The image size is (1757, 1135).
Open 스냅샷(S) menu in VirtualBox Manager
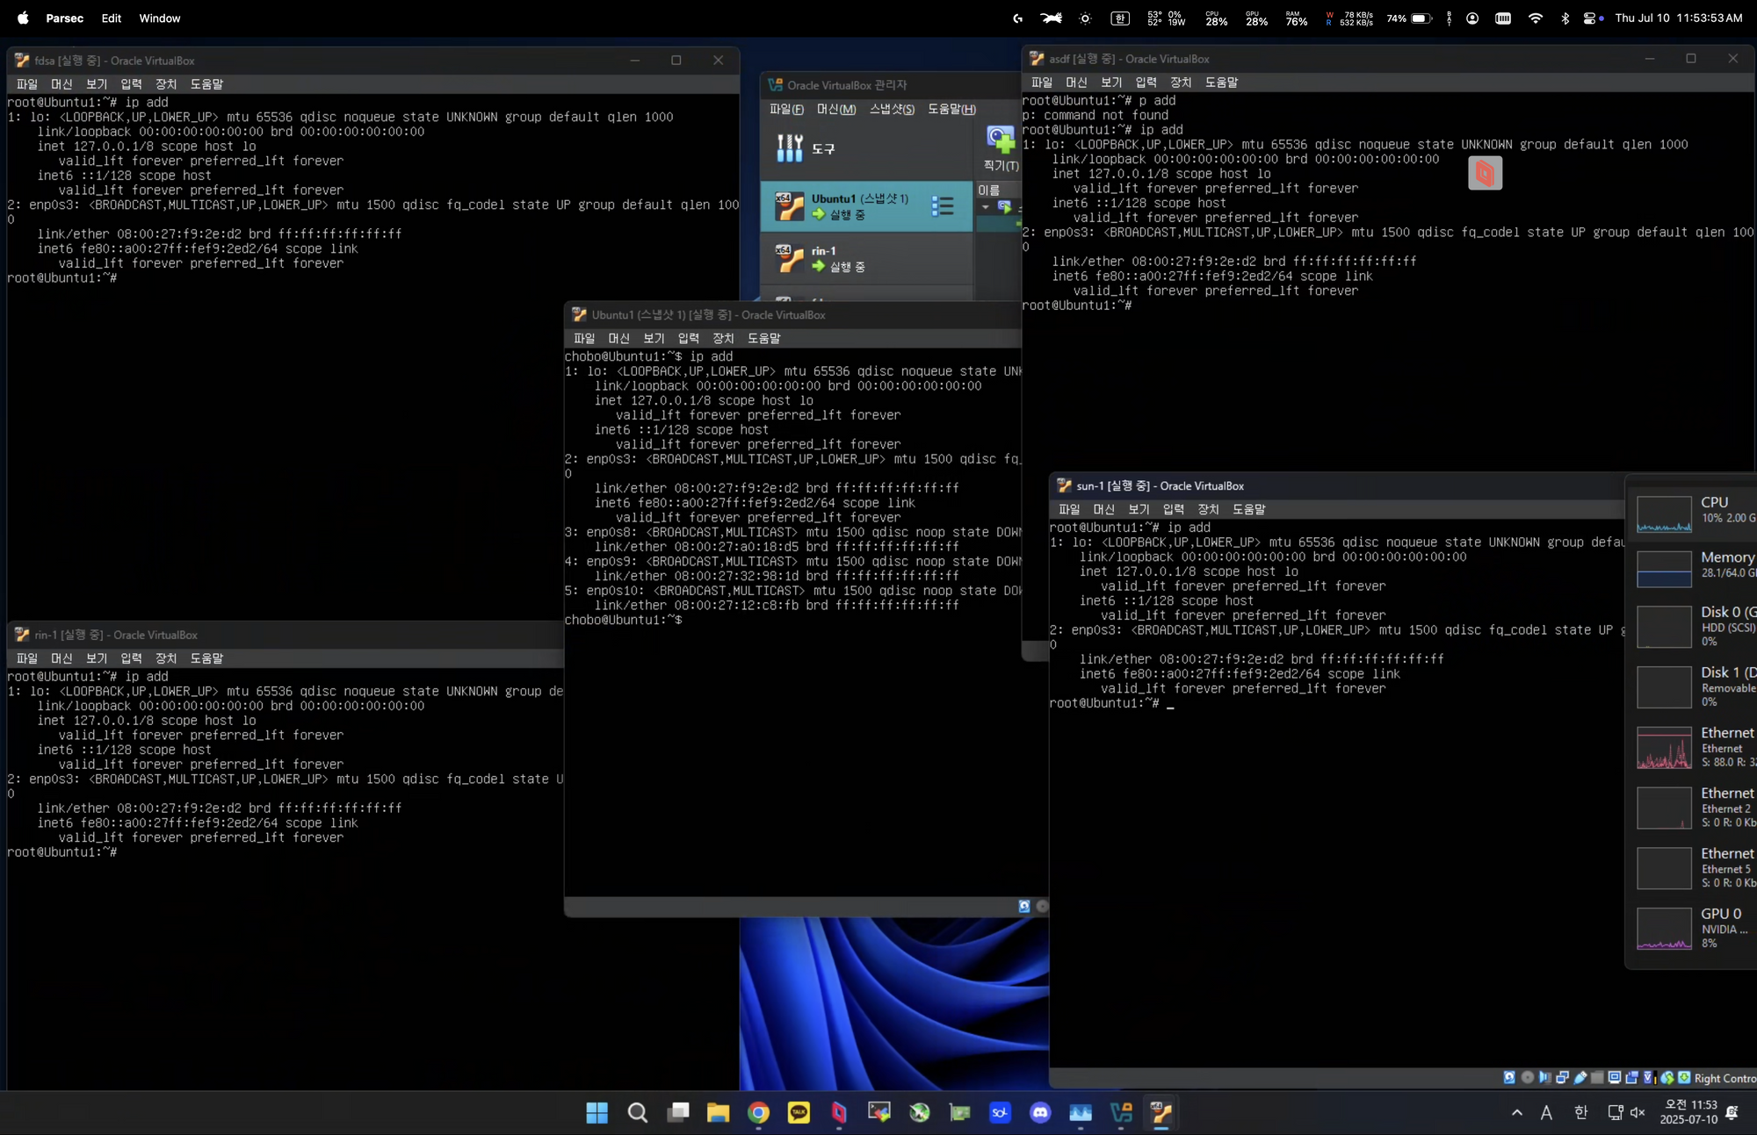891,109
